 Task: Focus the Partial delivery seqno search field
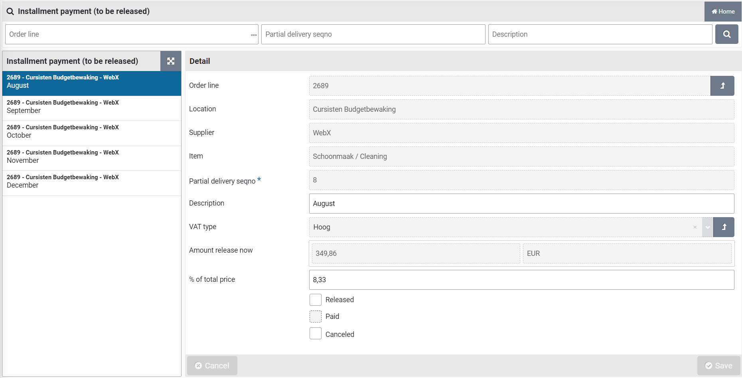(x=373, y=34)
